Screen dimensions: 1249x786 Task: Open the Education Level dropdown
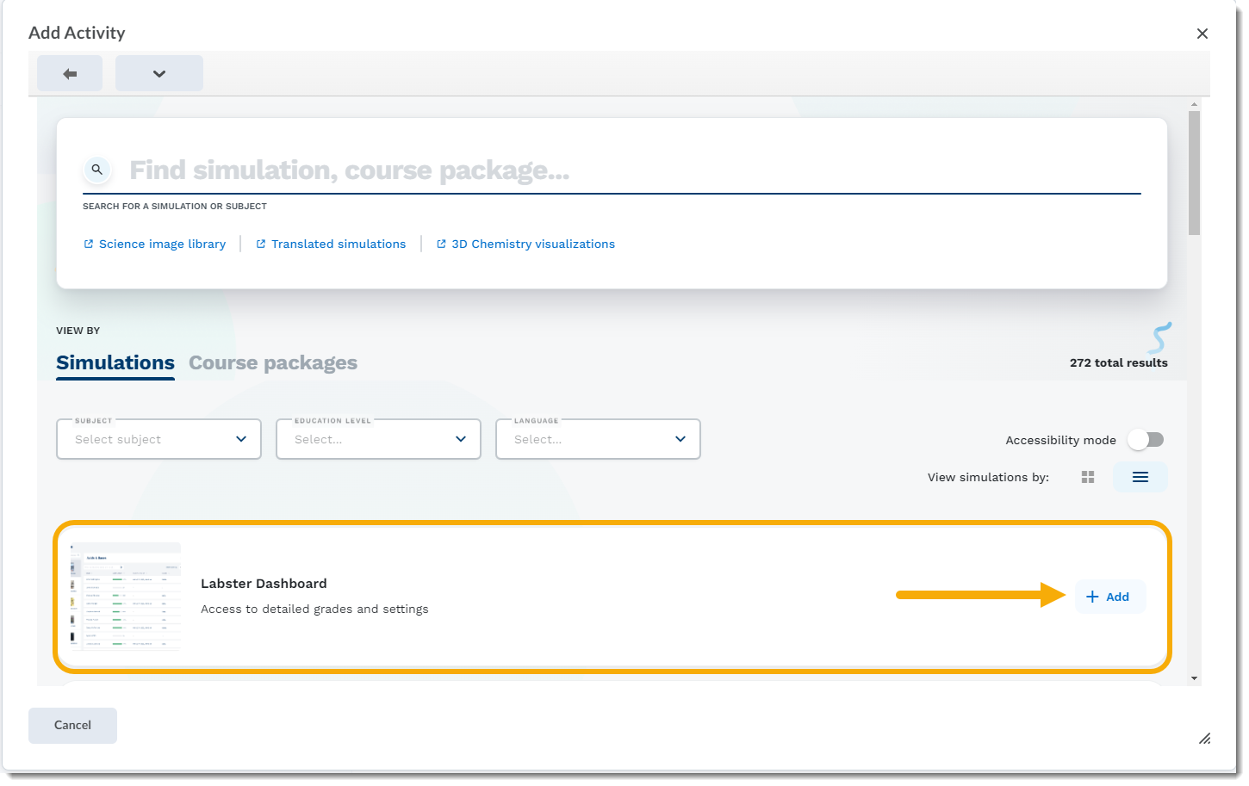pyautogui.click(x=377, y=439)
